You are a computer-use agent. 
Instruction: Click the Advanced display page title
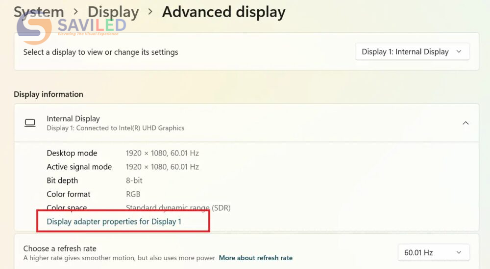pos(224,12)
